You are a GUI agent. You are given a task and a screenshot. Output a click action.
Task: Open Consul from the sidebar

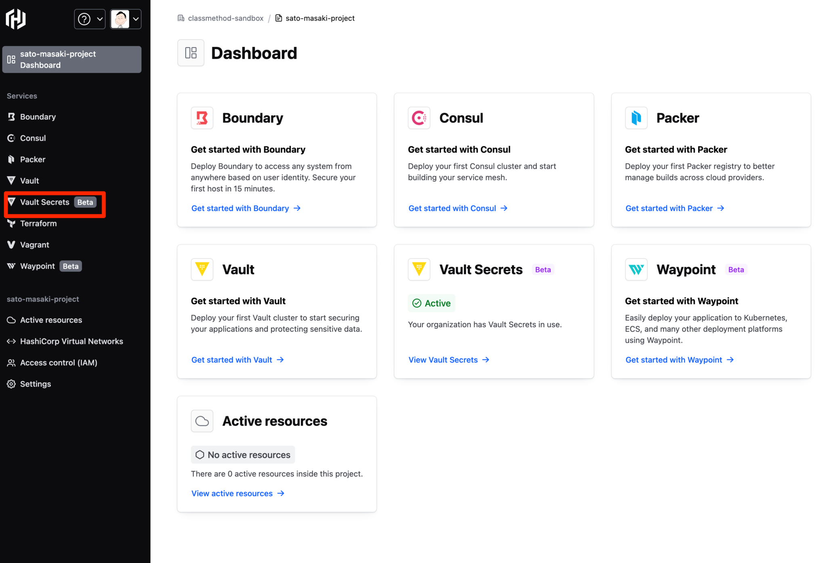pos(32,138)
